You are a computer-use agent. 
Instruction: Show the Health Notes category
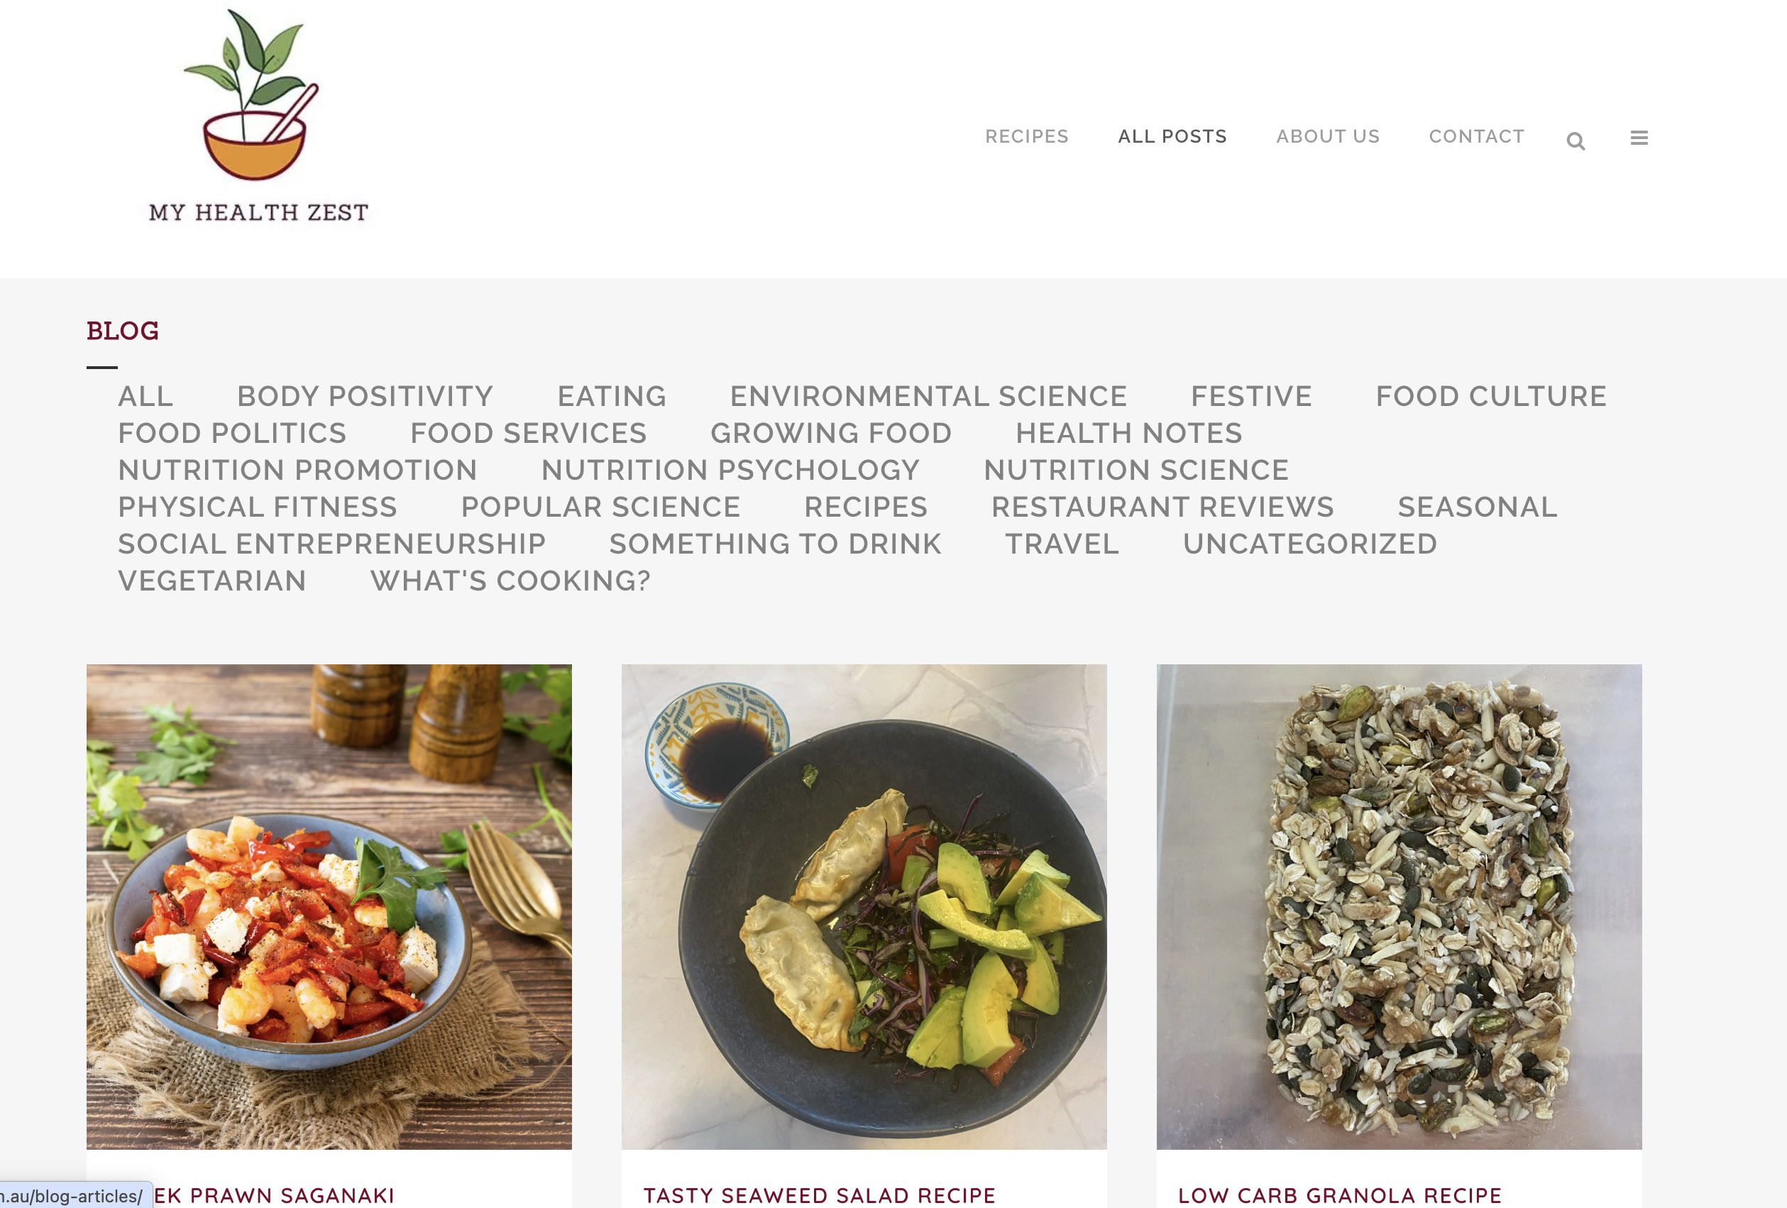click(x=1129, y=433)
